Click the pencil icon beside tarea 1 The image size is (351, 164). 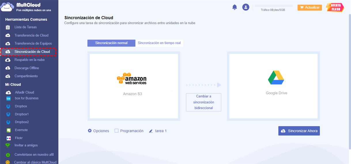[151, 131]
